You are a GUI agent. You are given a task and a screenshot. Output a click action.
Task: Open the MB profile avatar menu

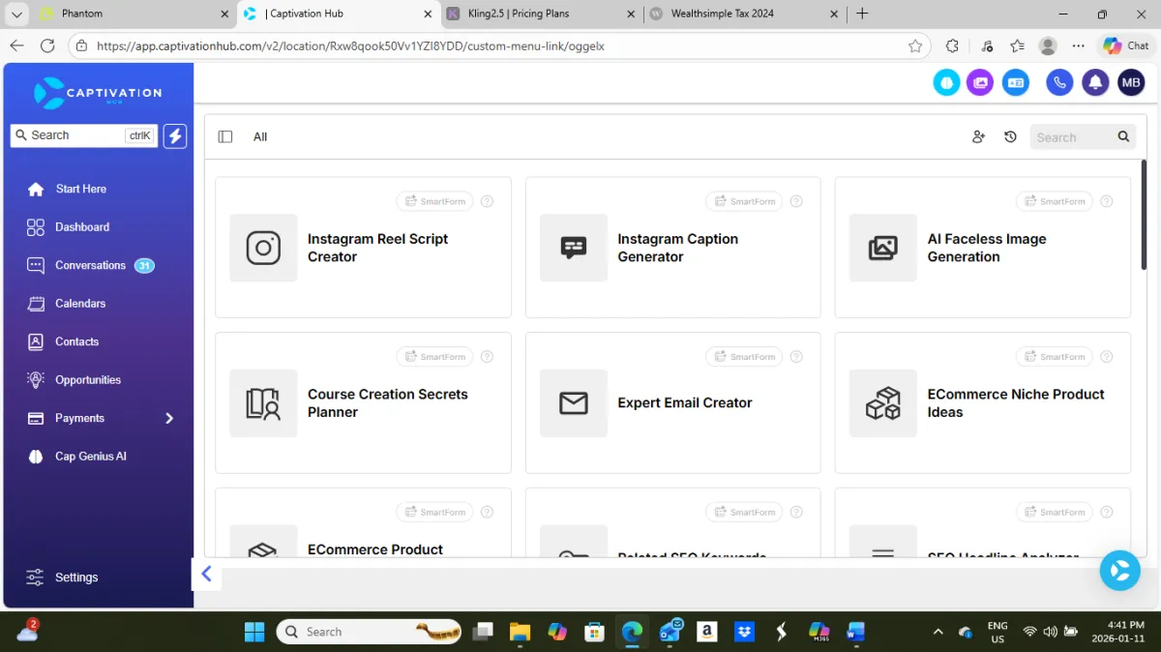click(x=1131, y=83)
